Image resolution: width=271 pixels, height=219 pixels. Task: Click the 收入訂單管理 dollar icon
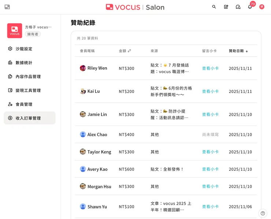[10, 118]
